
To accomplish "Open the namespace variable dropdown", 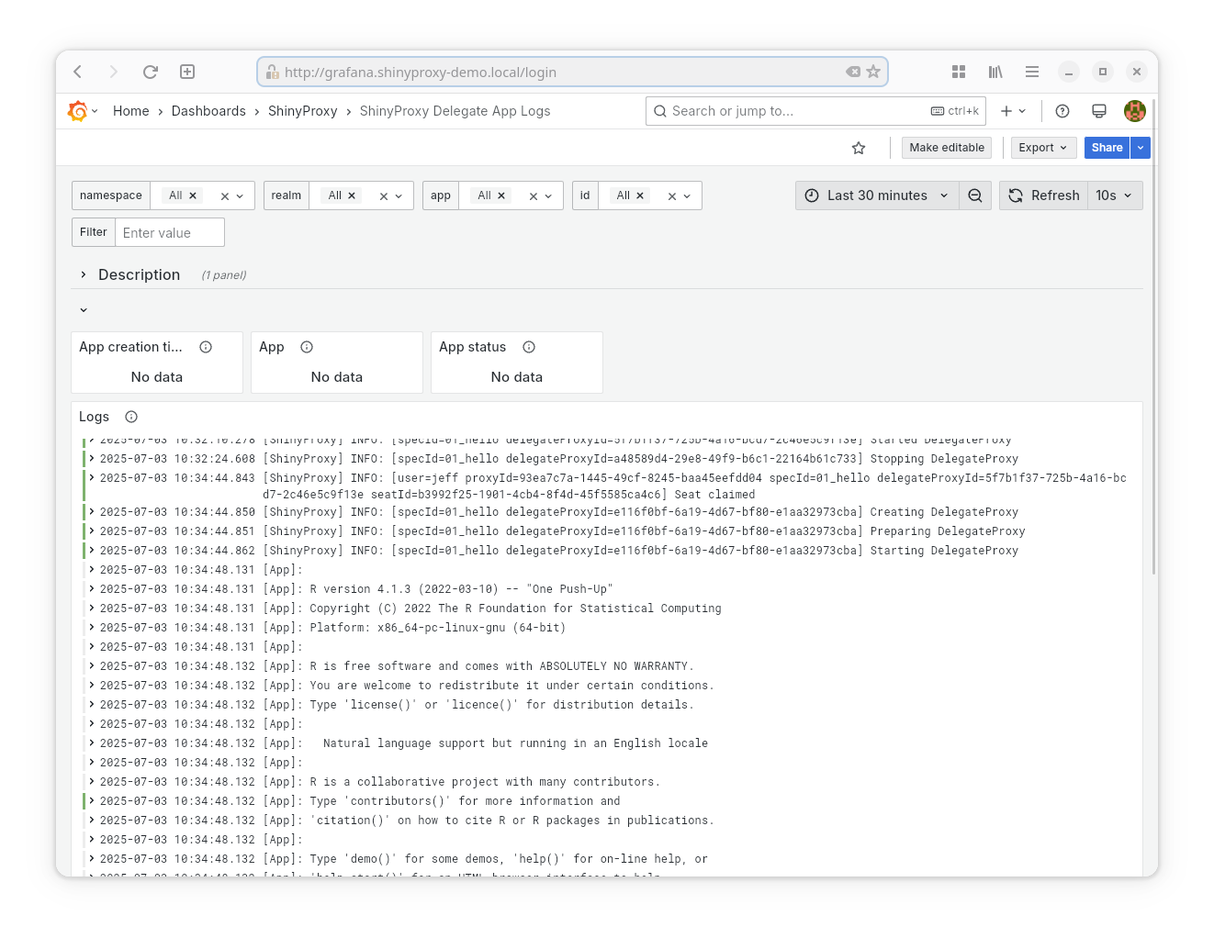I will tap(240, 196).
